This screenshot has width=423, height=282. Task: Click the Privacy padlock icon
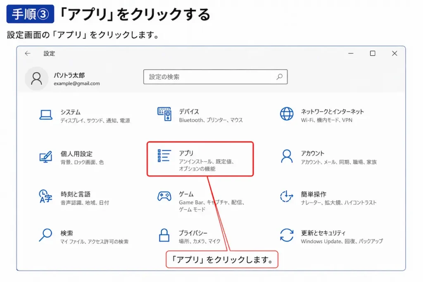164,235
